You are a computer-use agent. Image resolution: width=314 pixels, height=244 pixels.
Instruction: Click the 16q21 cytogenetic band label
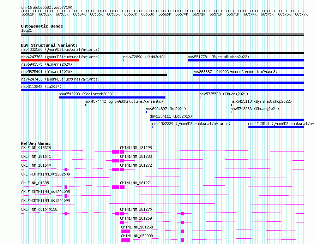(26, 30)
